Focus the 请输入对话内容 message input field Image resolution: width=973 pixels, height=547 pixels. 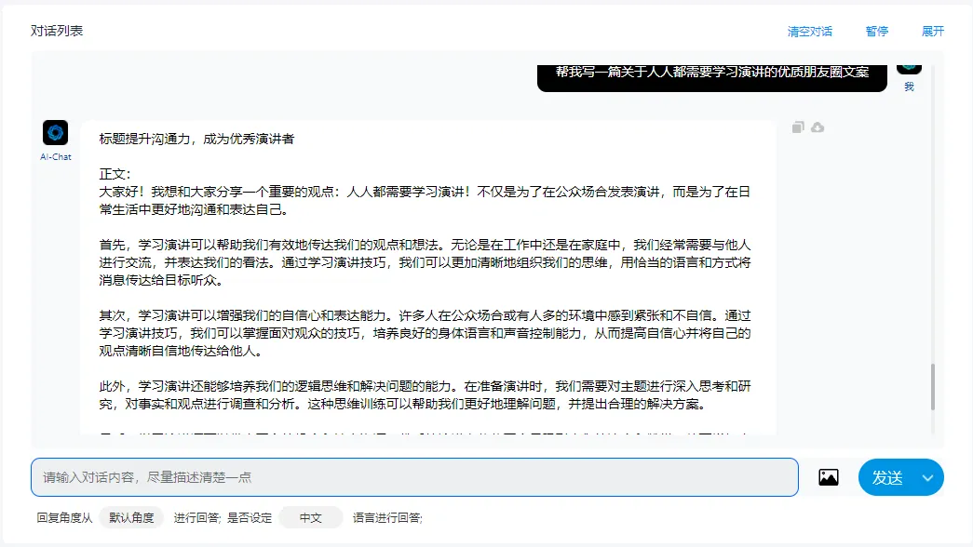tap(414, 477)
